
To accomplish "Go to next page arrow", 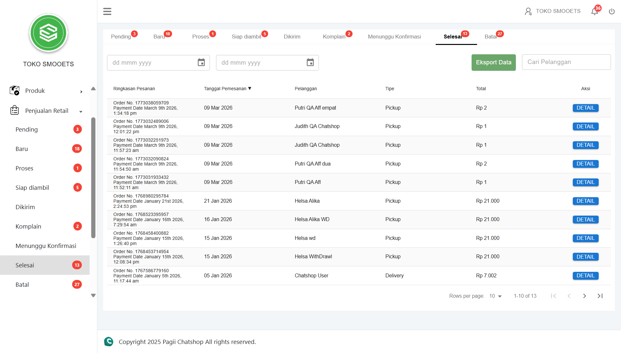I will point(584,296).
